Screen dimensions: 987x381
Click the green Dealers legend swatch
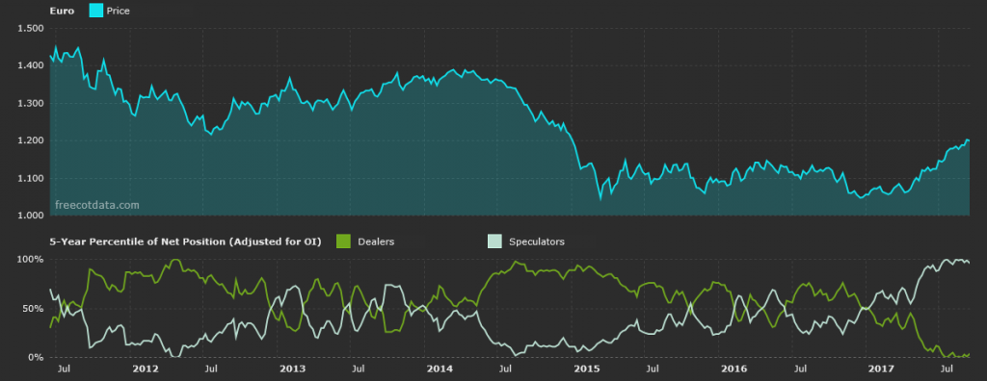click(x=344, y=241)
